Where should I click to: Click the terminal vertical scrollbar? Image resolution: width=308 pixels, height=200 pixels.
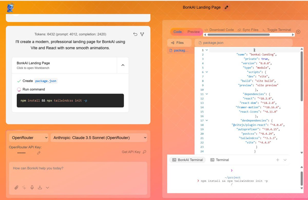pyautogui.click(x=302, y=178)
